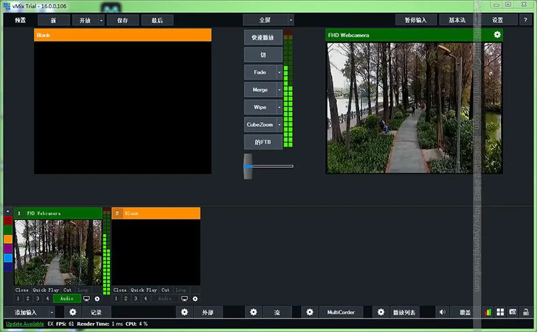Open settings gear on FHD Webcamera input tile

pyautogui.click(x=97, y=299)
